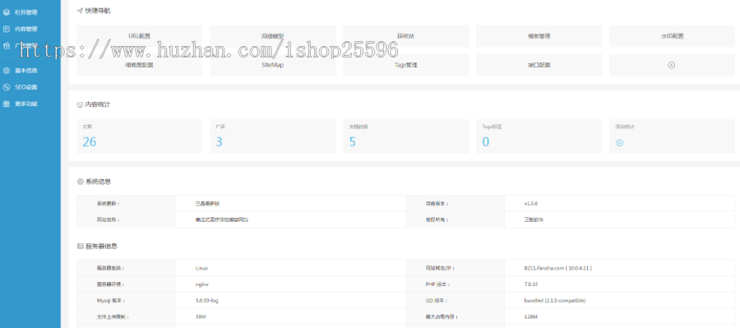This screenshot has height=328, width=740.
Task: Click the blue add-statistics plus icon
Action: 620,142
